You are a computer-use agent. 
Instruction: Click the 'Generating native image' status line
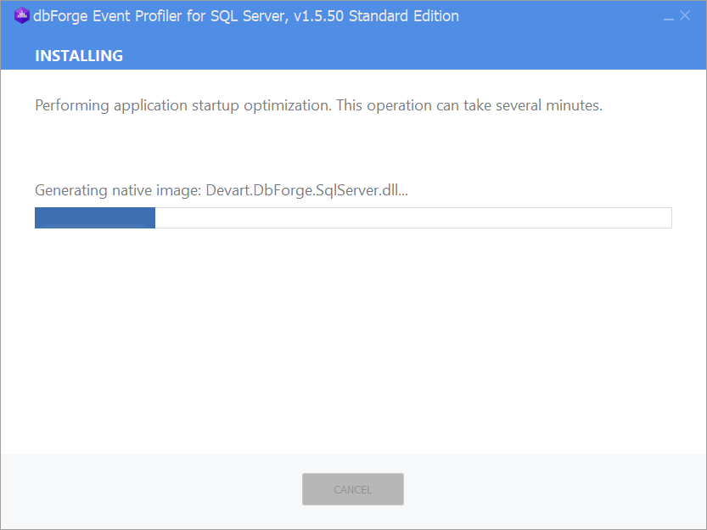pyautogui.click(x=222, y=190)
